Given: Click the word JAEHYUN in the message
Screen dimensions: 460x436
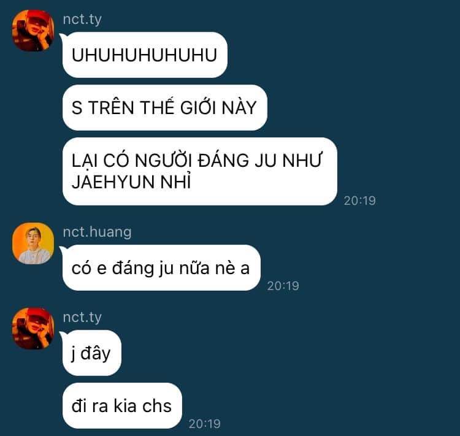Looking at the screenshot, I should (113, 182).
